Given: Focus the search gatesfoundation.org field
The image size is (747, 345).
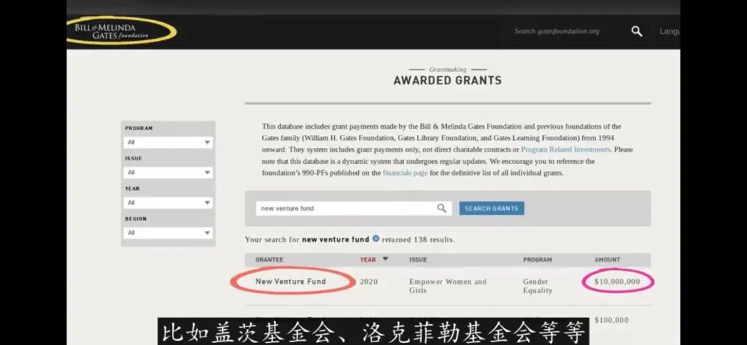Looking at the screenshot, I should tap(556, 31).
